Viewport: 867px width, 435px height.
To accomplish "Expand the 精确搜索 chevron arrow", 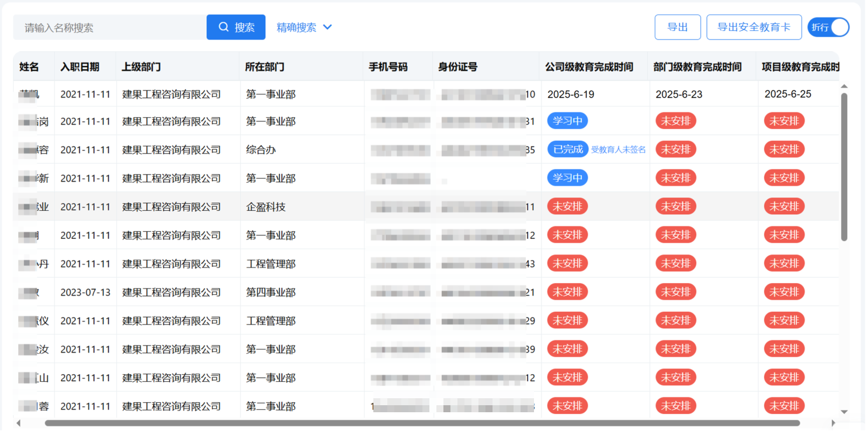I will point(327,27).
